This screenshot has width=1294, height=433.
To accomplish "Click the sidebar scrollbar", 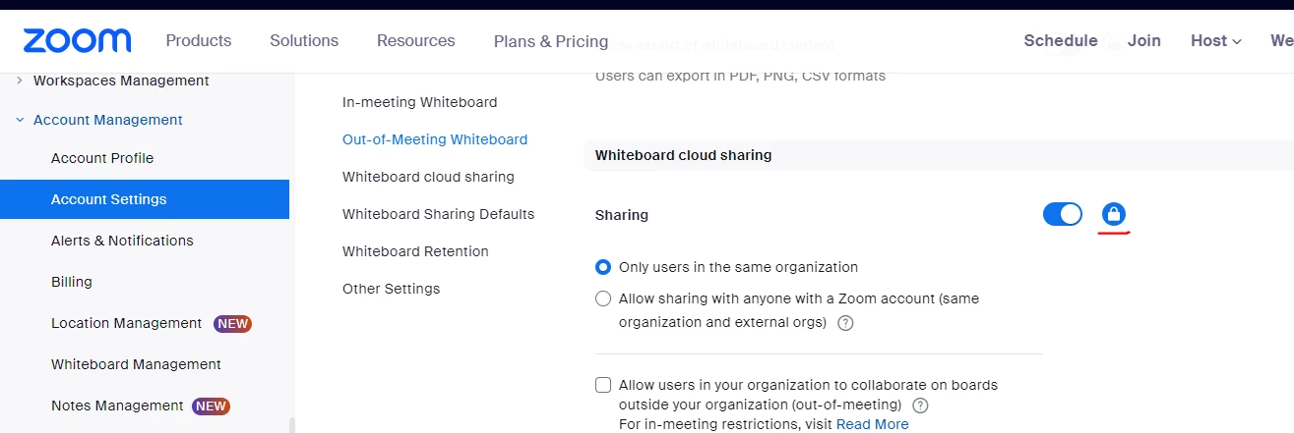I will pos(290,424).
